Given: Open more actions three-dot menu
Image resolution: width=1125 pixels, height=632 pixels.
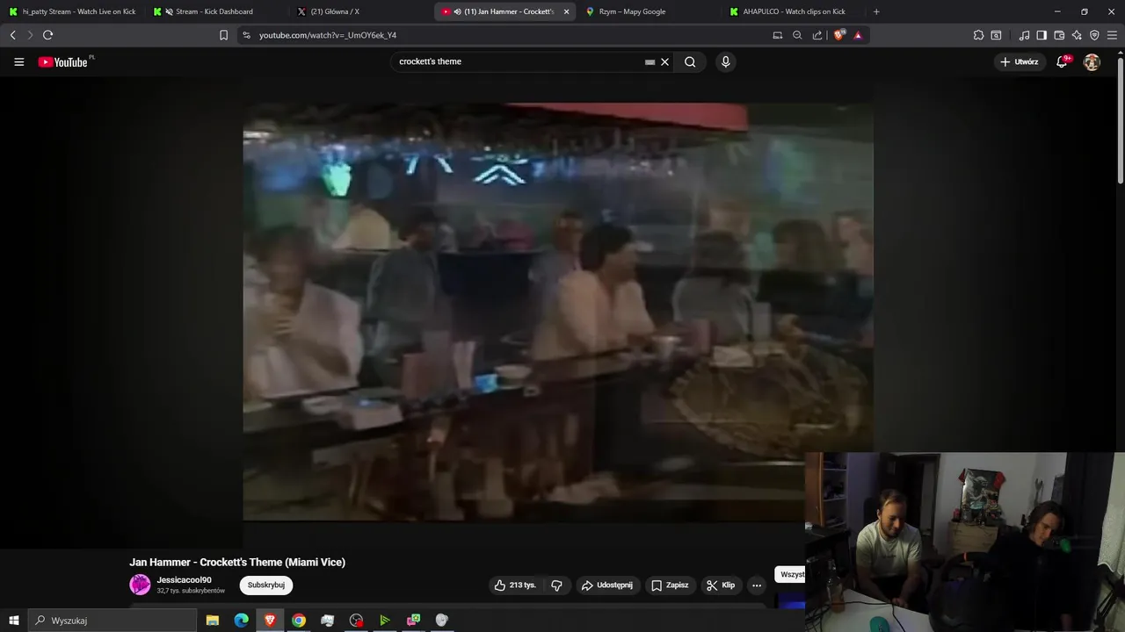Looking at the screenshot, I should coord(757,585).
